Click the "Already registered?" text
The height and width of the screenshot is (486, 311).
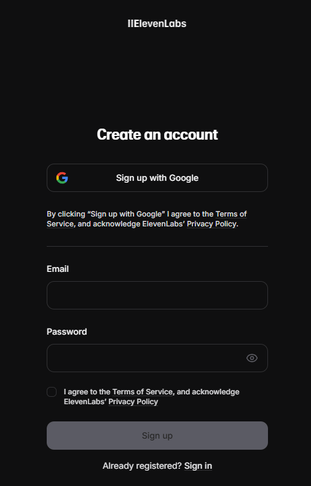coord(142,466)
